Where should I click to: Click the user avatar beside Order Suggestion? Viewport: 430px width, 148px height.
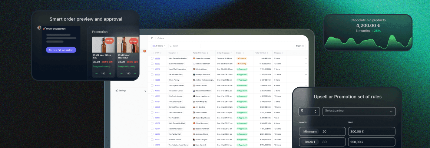click(39, 28)
